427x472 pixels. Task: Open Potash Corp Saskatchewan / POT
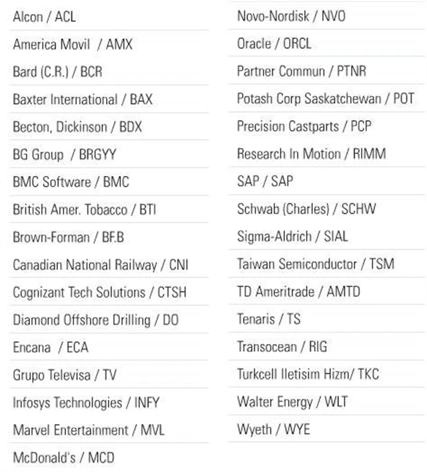click(x=325, y=99)
